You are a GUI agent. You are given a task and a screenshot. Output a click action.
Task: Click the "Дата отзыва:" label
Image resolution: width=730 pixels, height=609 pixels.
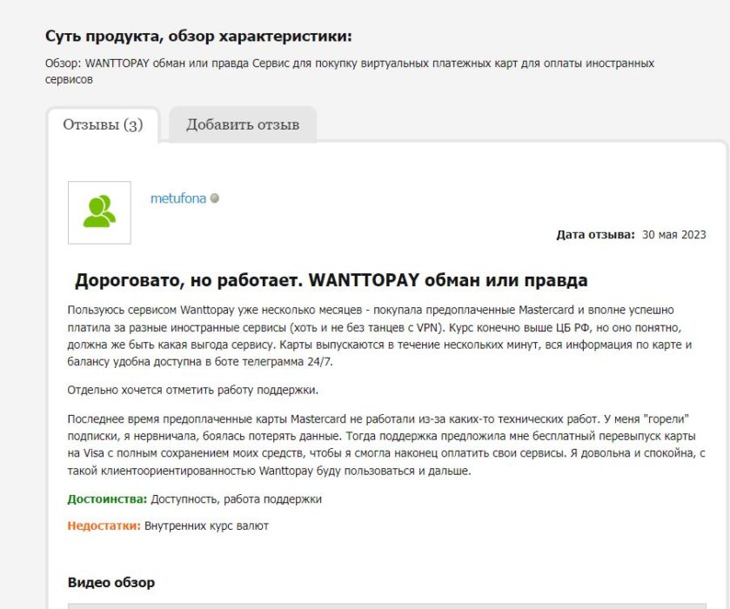click(595, 235)
